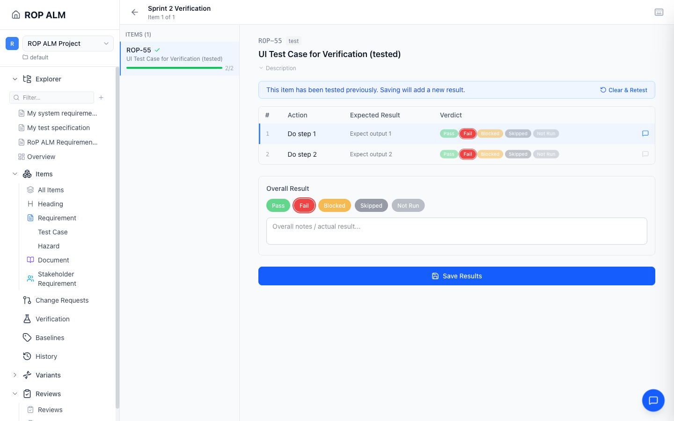This screenshot has width=674, height=421.
Task: Click the Document book icon
Action: (30, 260)
